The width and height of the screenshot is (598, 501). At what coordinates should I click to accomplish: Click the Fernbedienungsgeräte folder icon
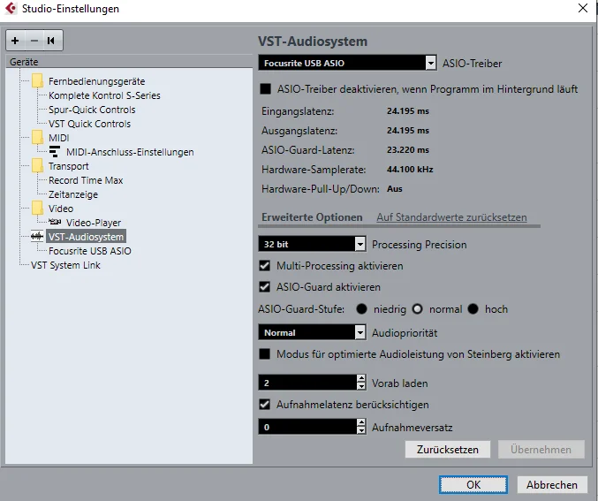(x=37, y=81)
